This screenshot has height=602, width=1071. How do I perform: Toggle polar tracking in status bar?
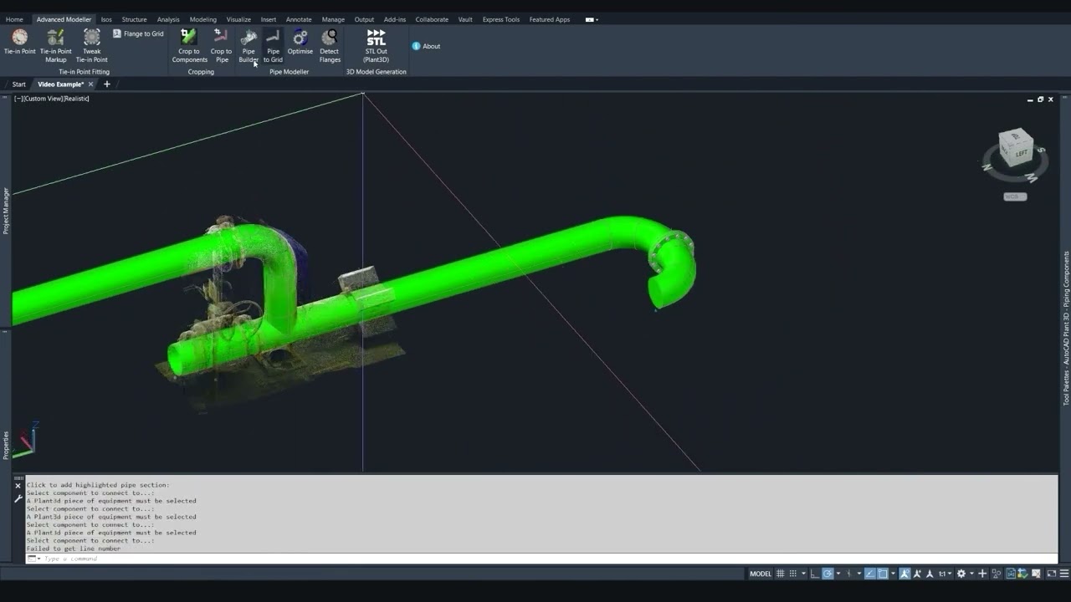(x=828, y=574)
